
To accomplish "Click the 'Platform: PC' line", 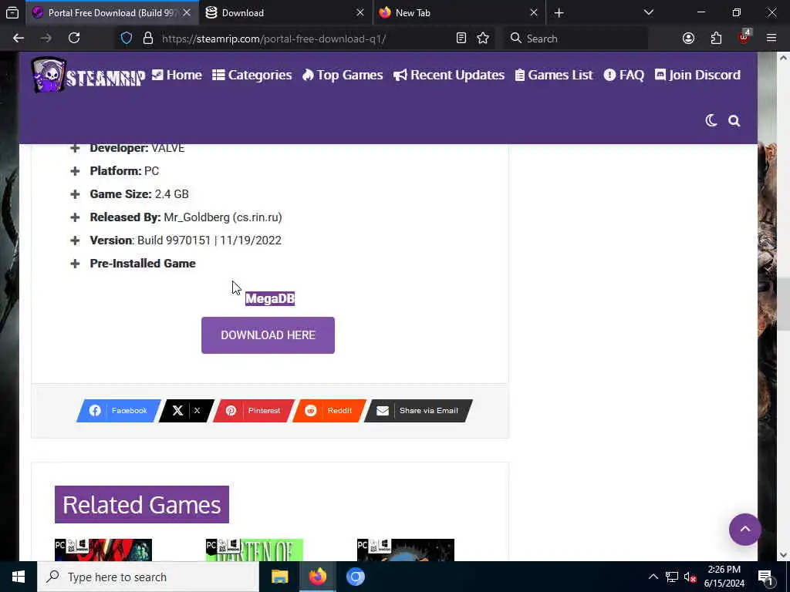I will pyautogui.click(x=124, y=170).
